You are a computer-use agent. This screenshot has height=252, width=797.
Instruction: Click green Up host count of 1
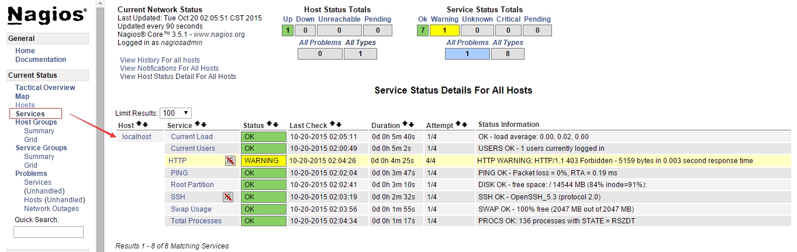(288, 30)
